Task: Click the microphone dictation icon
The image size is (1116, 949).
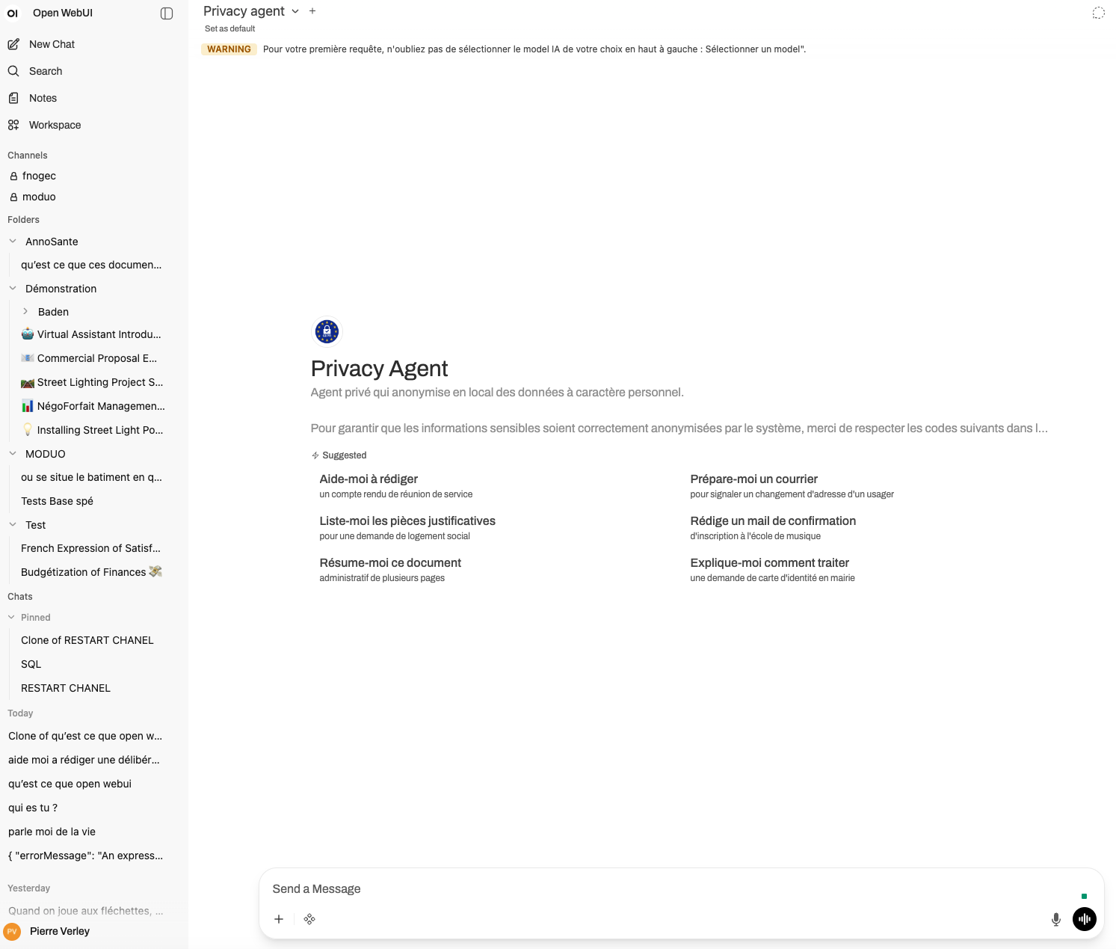Action: pyautogui.click(x=1055, y=919)
